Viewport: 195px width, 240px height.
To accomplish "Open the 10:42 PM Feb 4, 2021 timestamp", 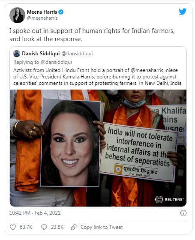I will tap(35, 213).
